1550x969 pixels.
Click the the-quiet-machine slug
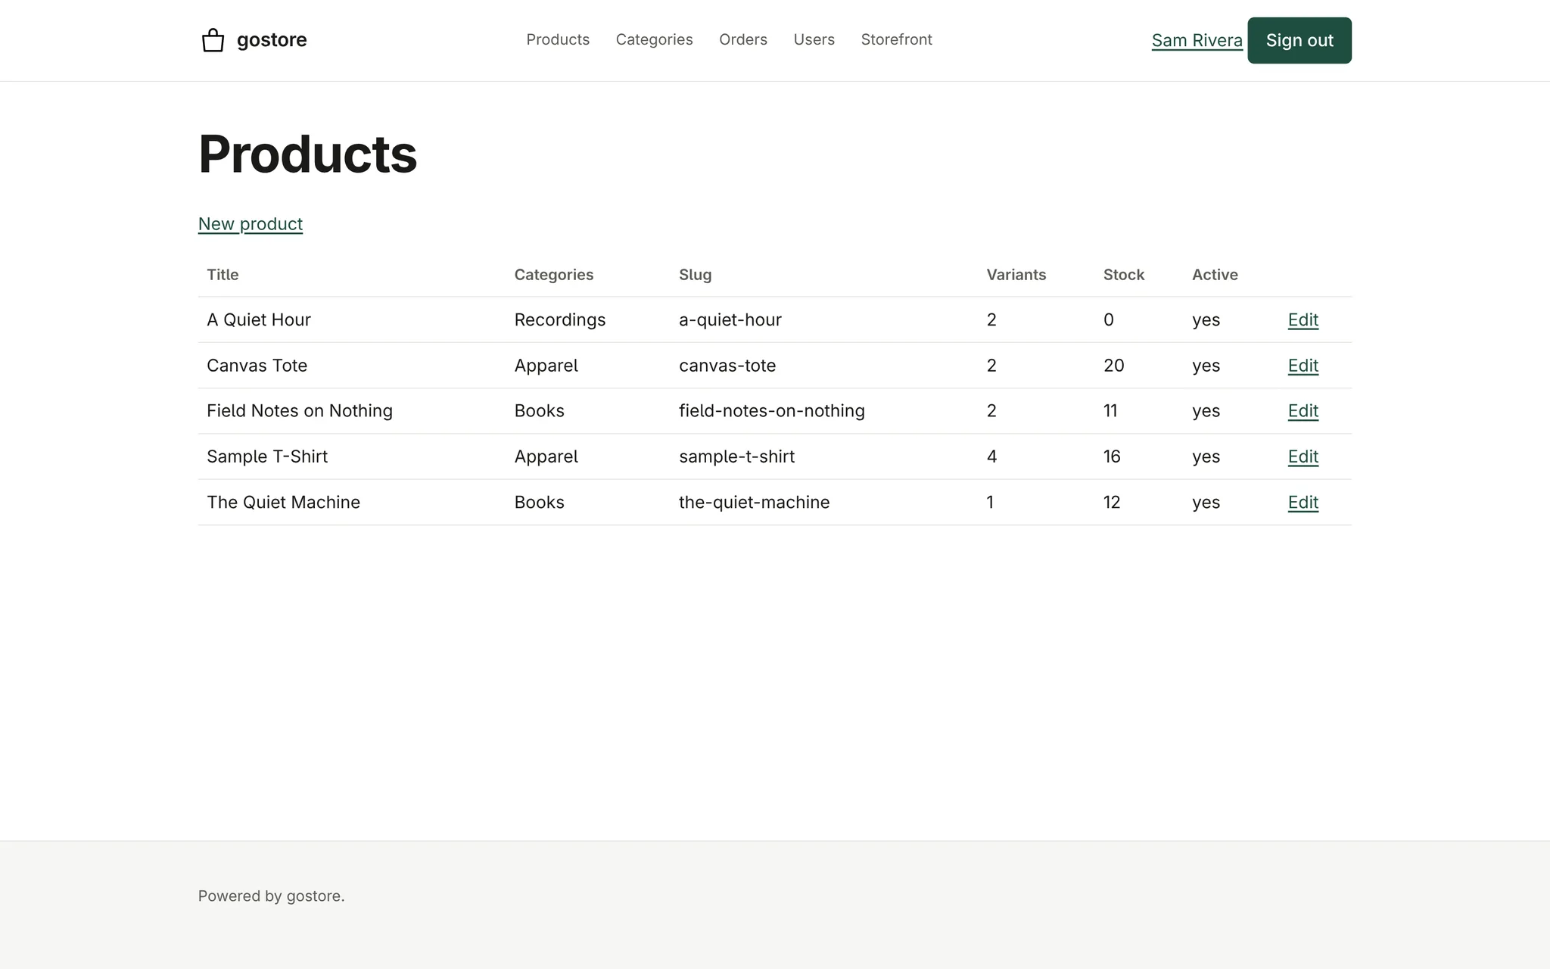point(754,503)
